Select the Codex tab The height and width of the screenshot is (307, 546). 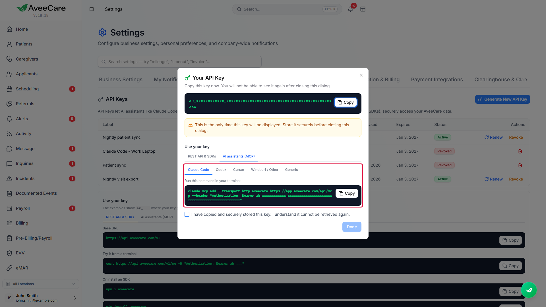(x=221, y=170)
